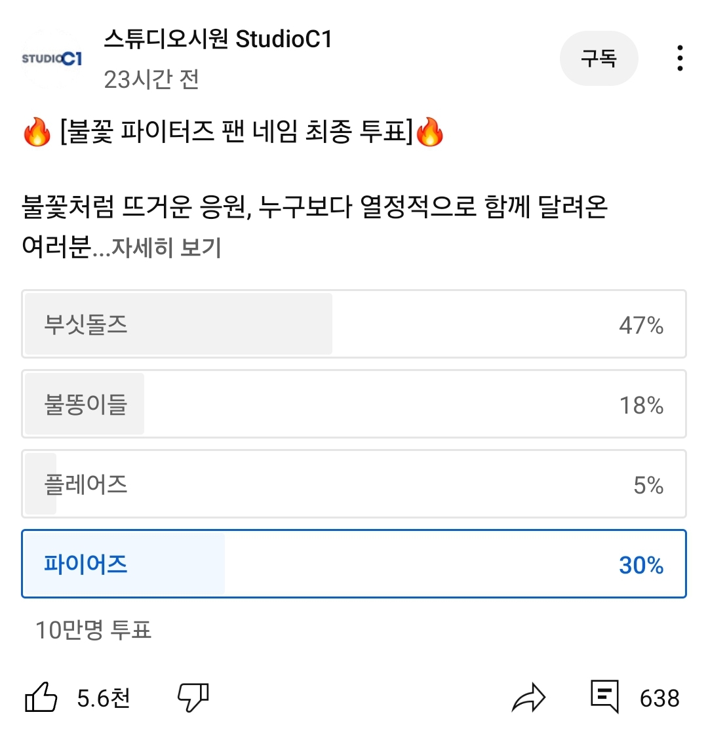The width and height of the screenshot is (708, 744).
Task: Vote for the 부싯돌즈 poll option
Action: [354, 324]
